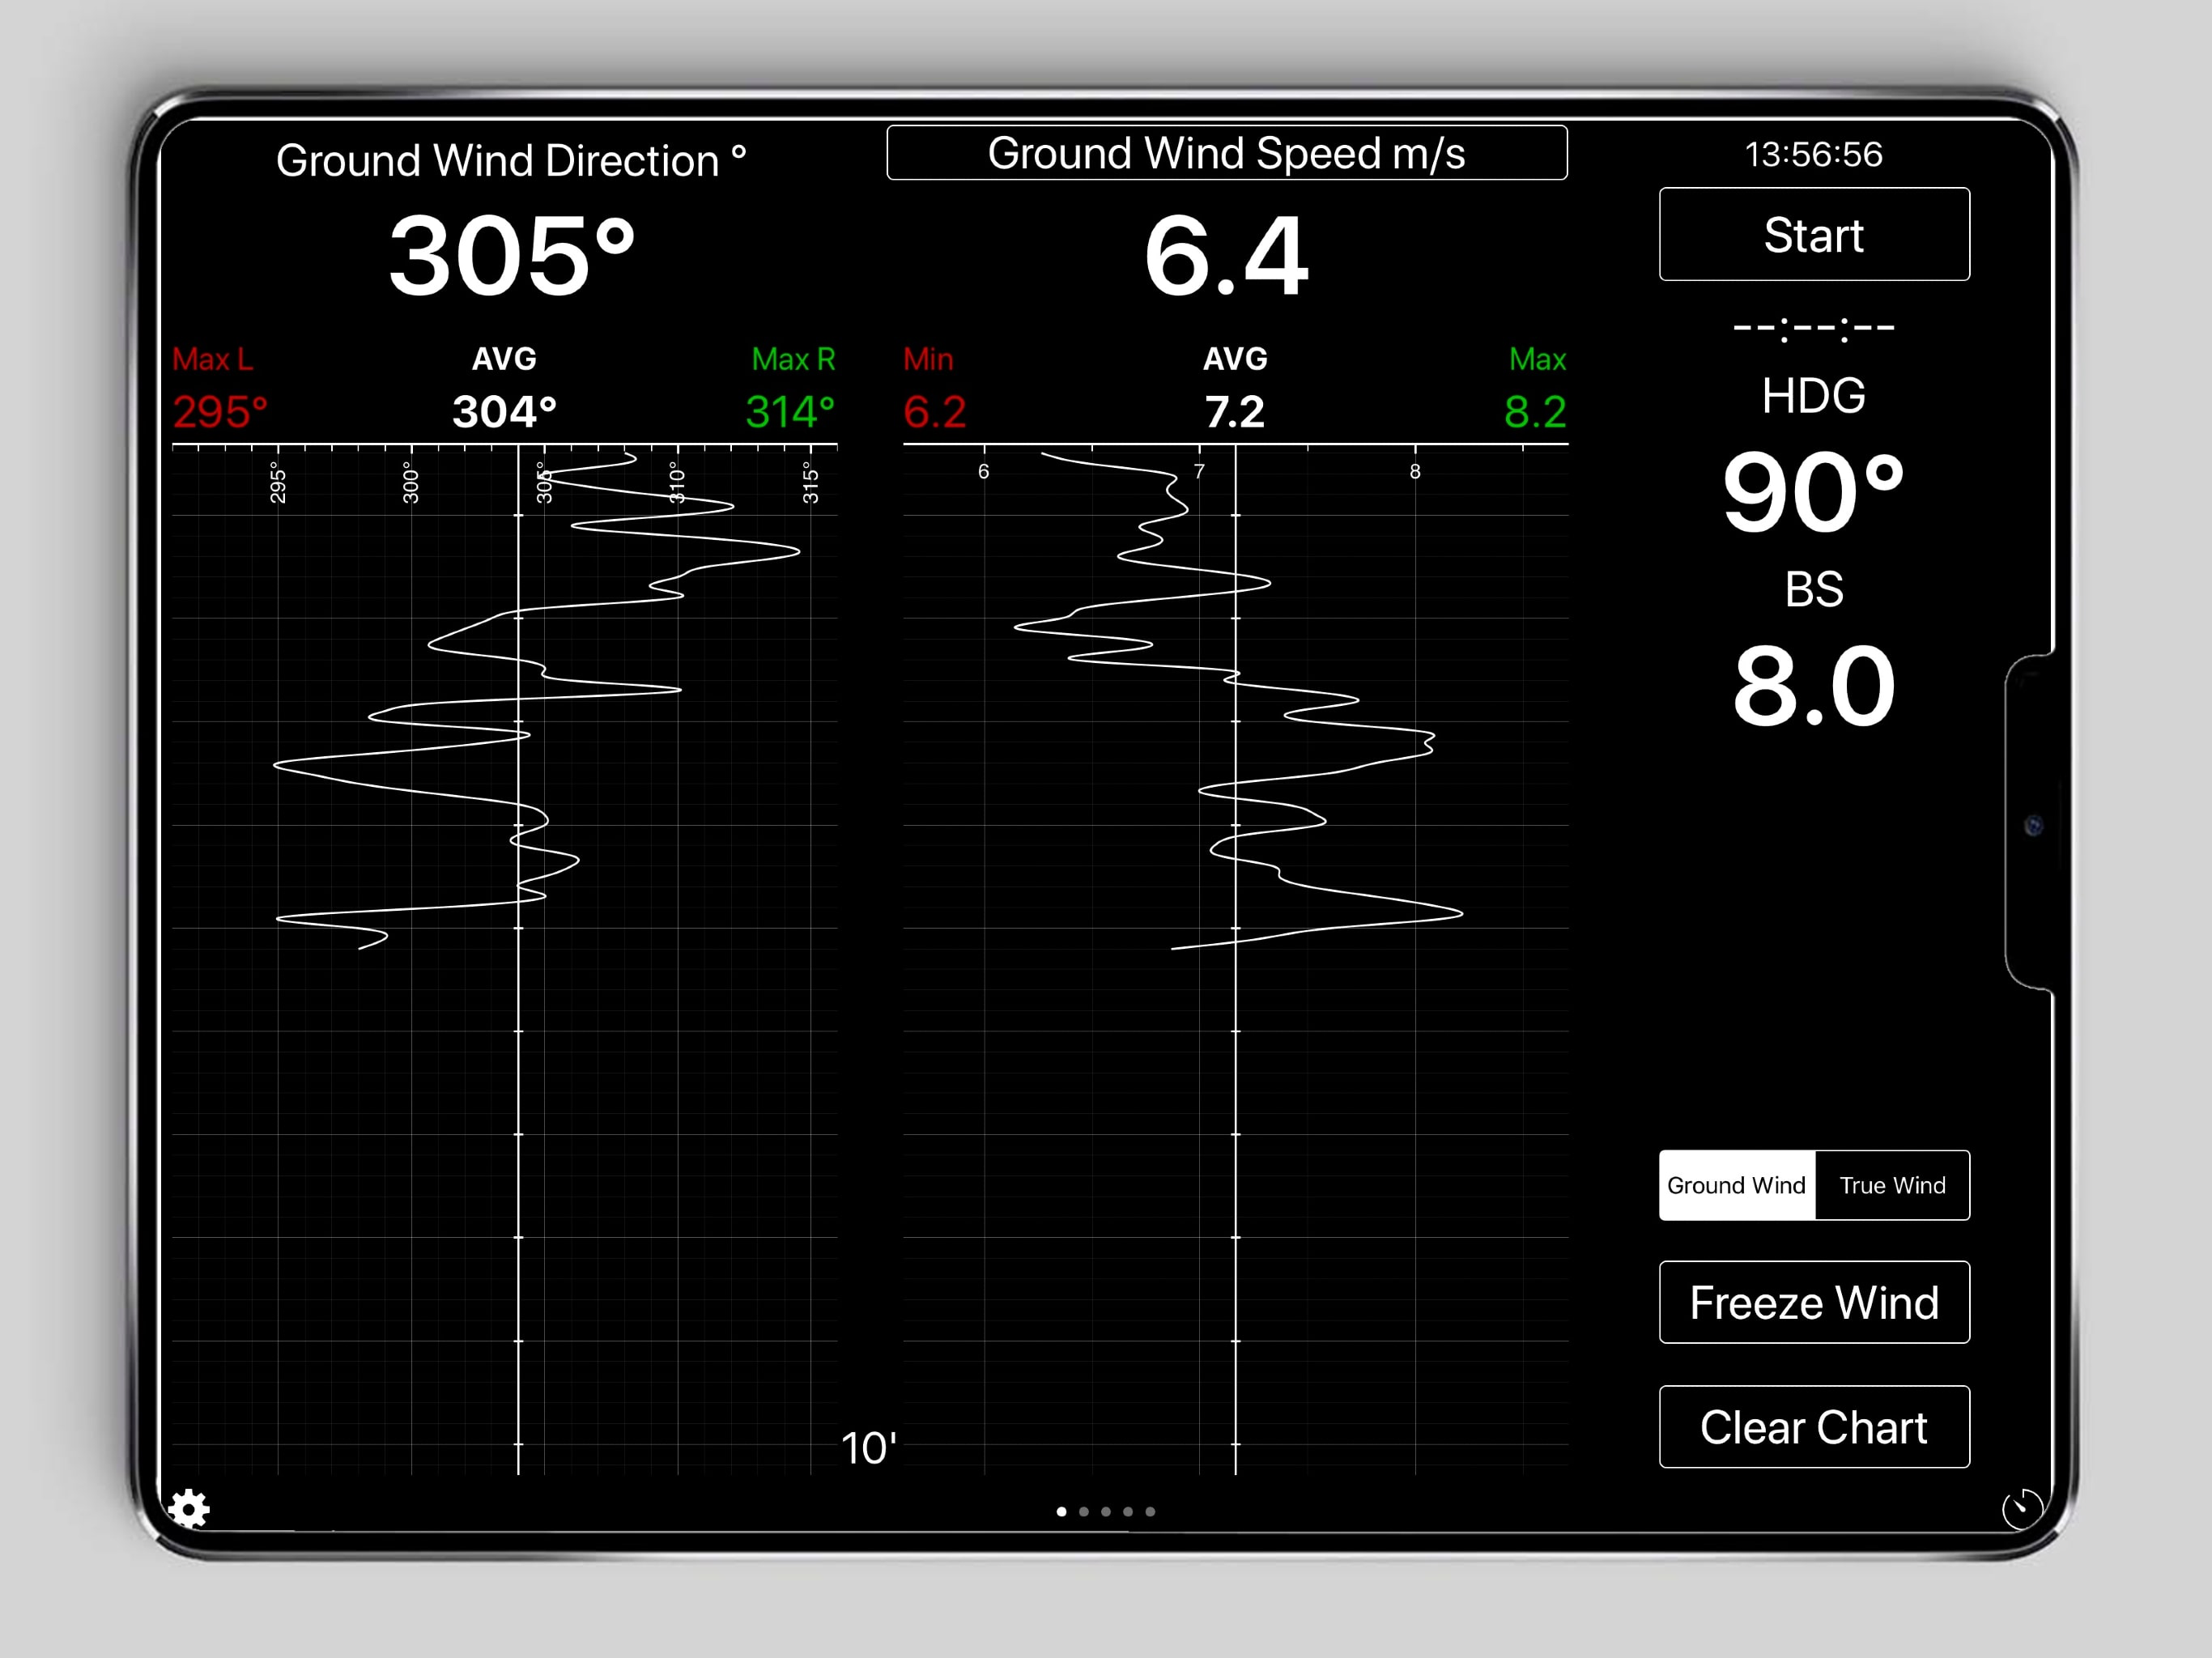Tap the Ground Wind Direction title
This screenshot has width=2212, height=1658.
tap(510, 160)
